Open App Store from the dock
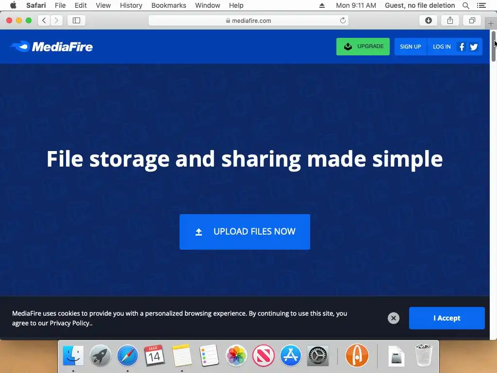The height and width of the screenshot is (373, 497). [x=290, y=355]
